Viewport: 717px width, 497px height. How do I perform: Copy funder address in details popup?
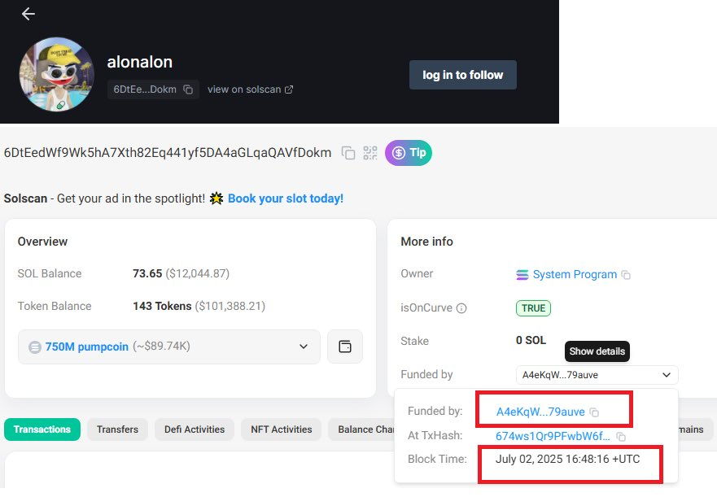tap(594, 412)
